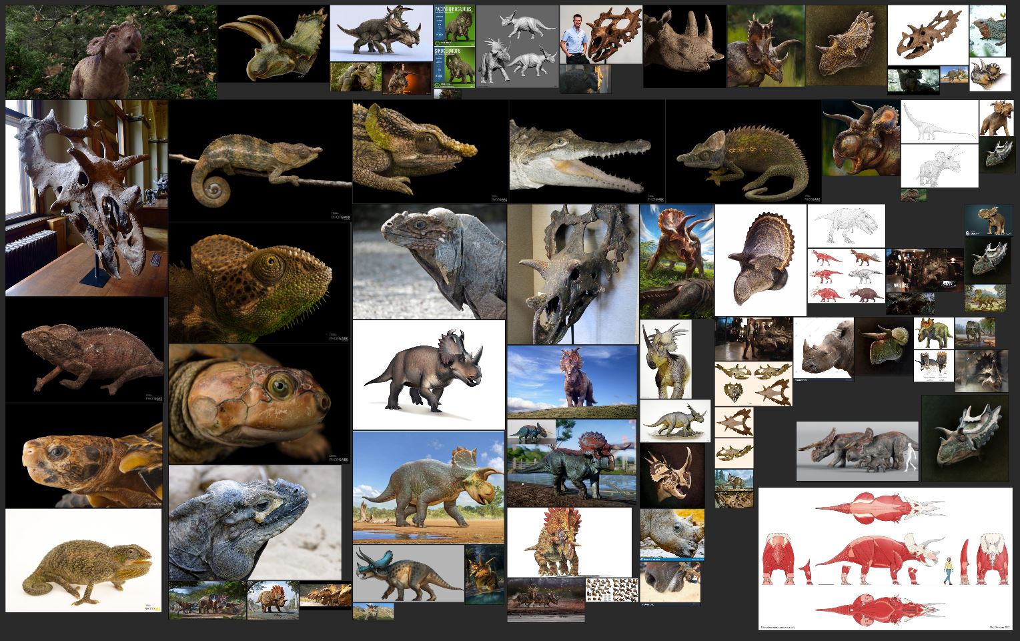The height and width of the screenshot is (641, 1020).
Task: Select the turtle swimming on black background image
Action: tap(83, 460)
